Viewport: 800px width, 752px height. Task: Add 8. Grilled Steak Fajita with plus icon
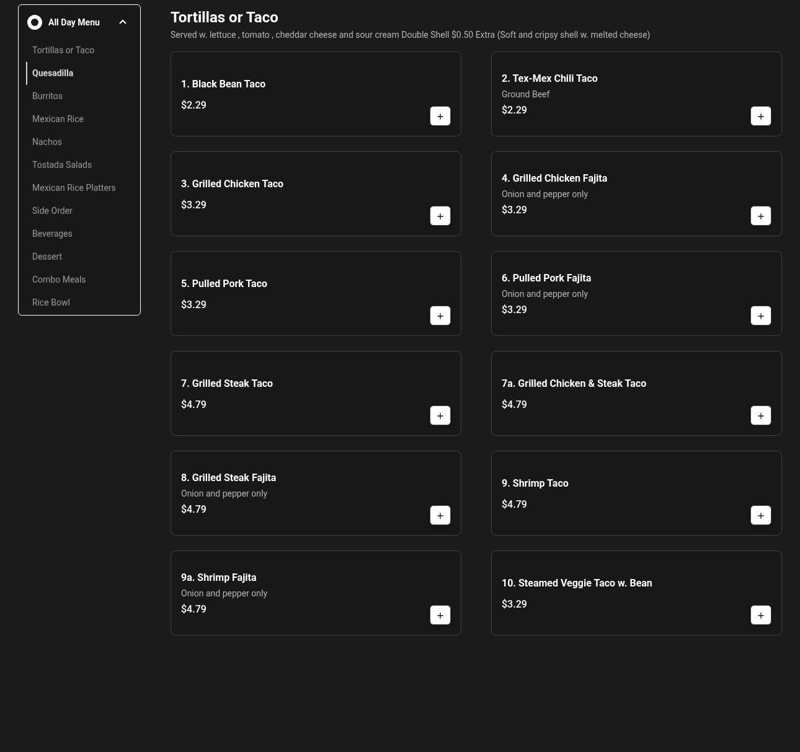[x=440, y=515]
